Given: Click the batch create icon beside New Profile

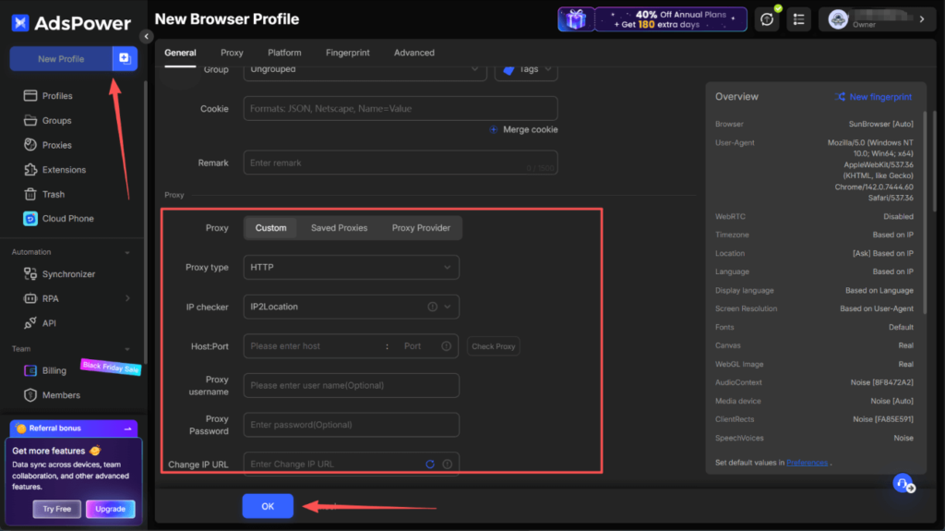Looking at the screenshot, I should [x=124, y=59].
